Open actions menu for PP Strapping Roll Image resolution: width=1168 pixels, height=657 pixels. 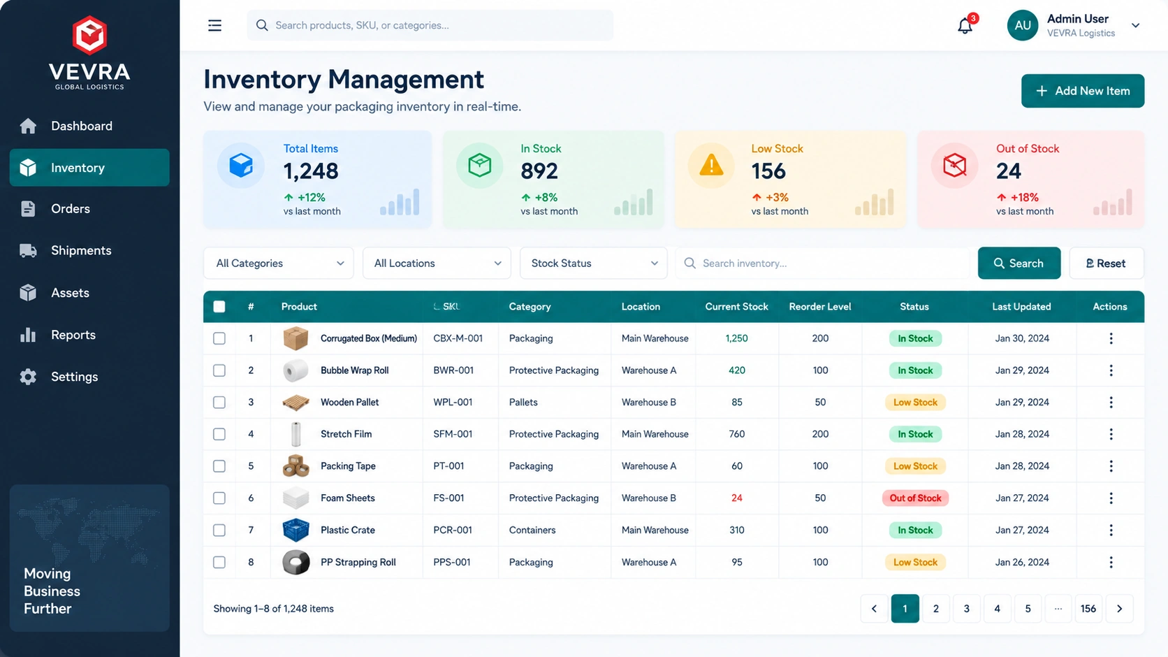[x=1111, y=563]
